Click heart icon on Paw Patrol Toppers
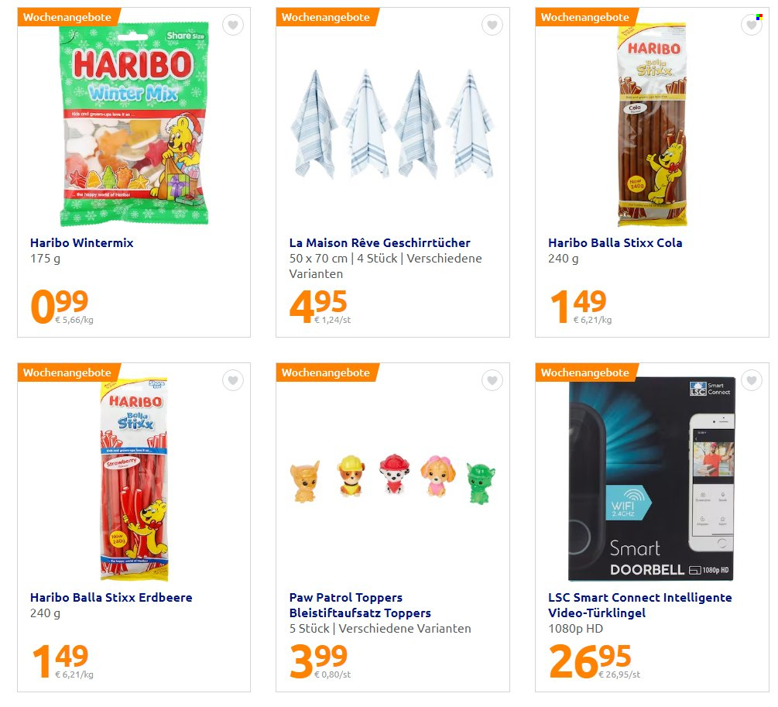Image resolution: width=778 pixels, height=707 pixels. [492, 380]
